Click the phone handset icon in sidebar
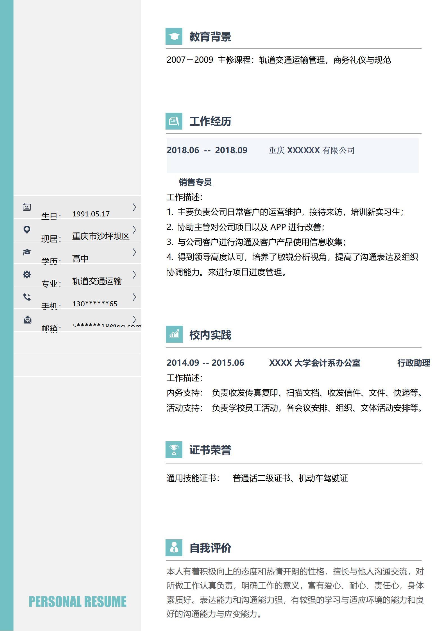 [27, 297]
